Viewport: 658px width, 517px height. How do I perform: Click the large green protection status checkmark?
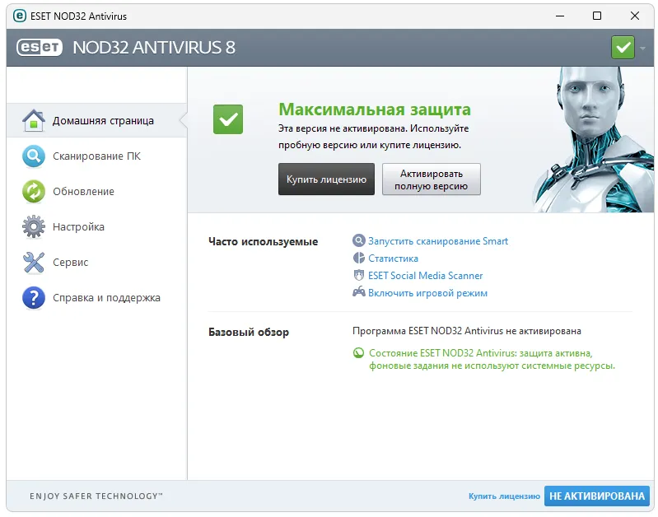(228, 119)
